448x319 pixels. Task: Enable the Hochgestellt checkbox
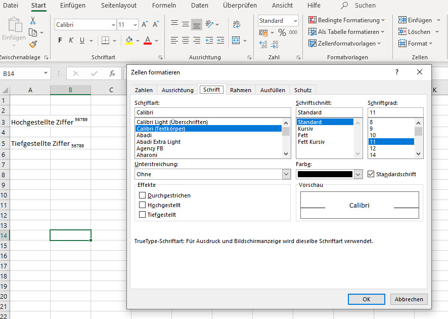tap(143, 205)
